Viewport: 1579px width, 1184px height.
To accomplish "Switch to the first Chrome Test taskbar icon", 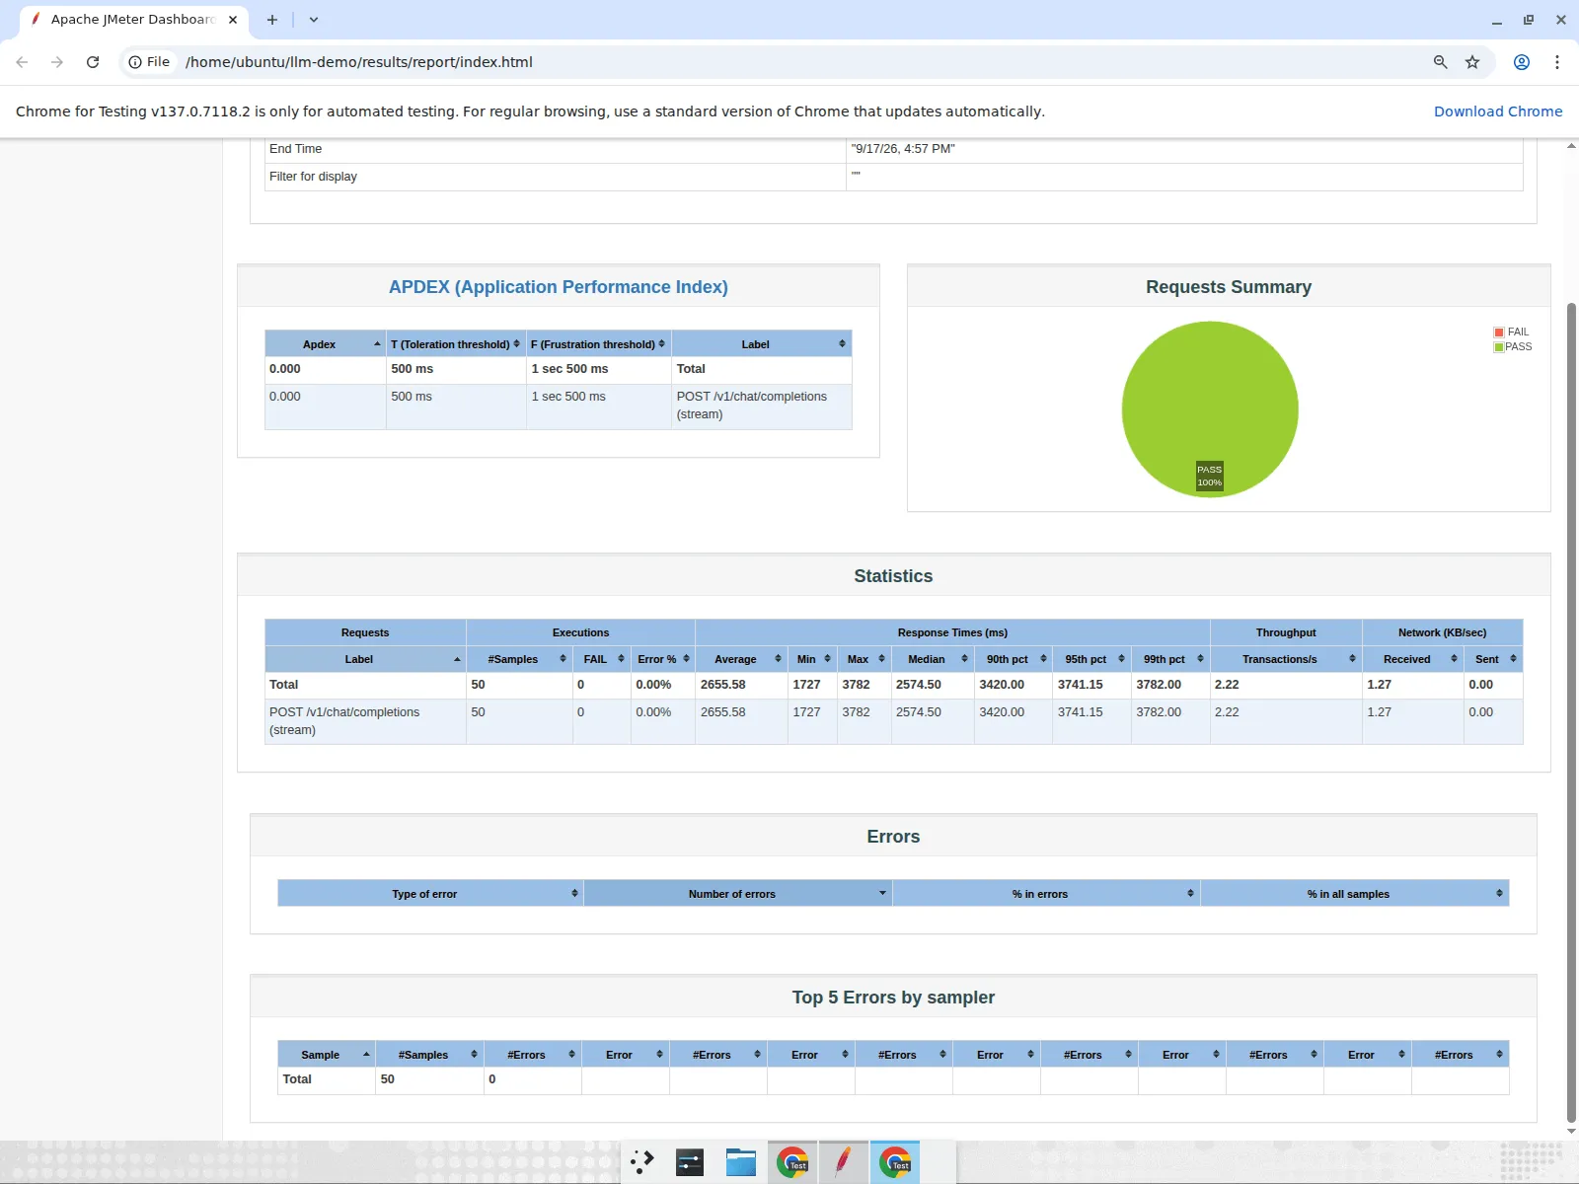I will (x=791, y=1162).
